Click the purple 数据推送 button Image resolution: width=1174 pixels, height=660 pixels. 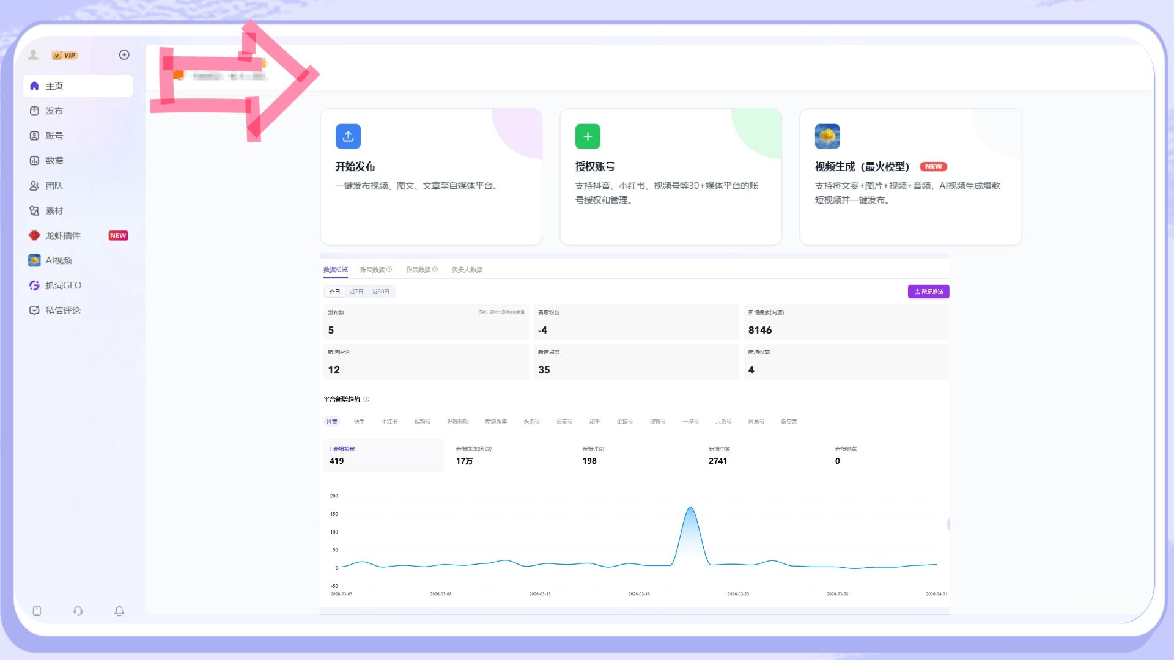click(x=928, y=291)
